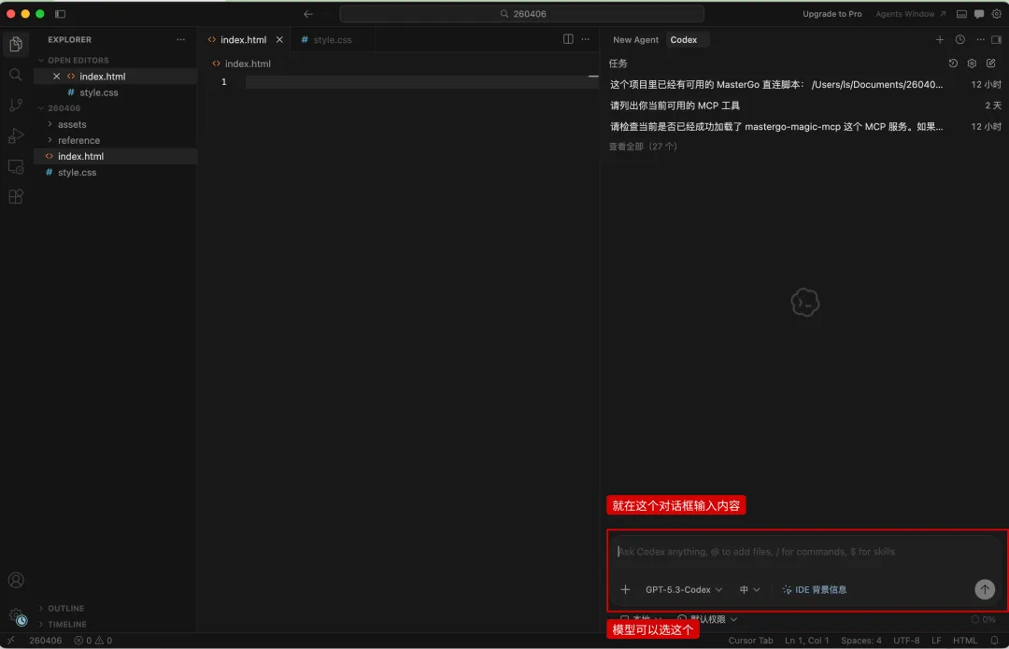
Task: Click the task history clock icon
Action: 953,63
